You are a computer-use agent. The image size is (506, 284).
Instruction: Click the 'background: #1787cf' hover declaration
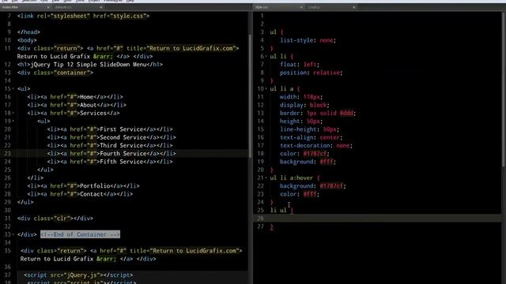point(313,186)
